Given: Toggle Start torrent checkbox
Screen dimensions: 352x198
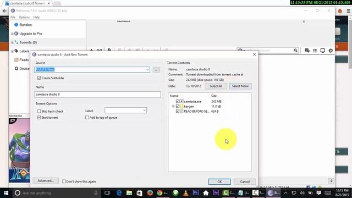Looking at the screenshot, I should coord(39,117).
